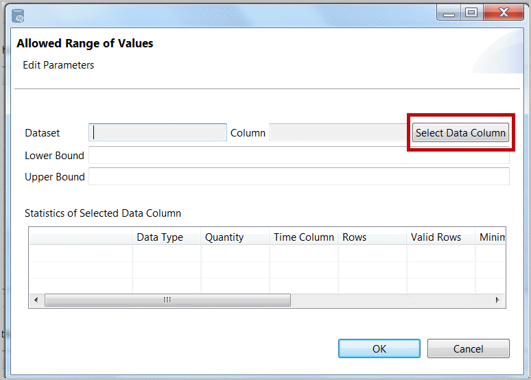Maximize the dialog window
The height and width of the screenshot is (380, 531).
coord(471,12)
